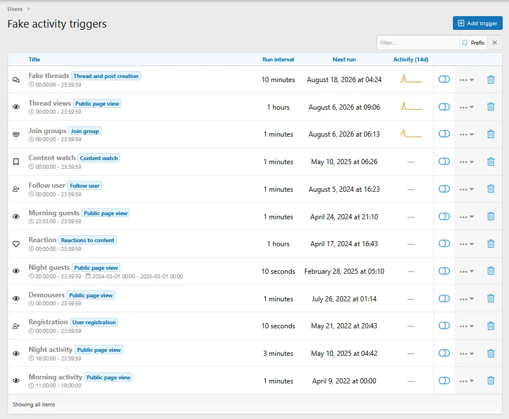Image resolution: width=509 pixels, height=419 pixels.
Task: Click the chat bubbles icon for Fake threads
Action: [16, 80]
